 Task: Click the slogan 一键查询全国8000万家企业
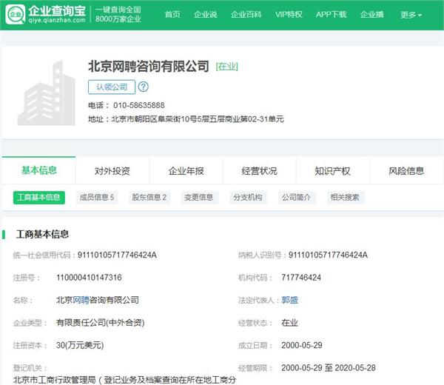(x=118, y=15)
